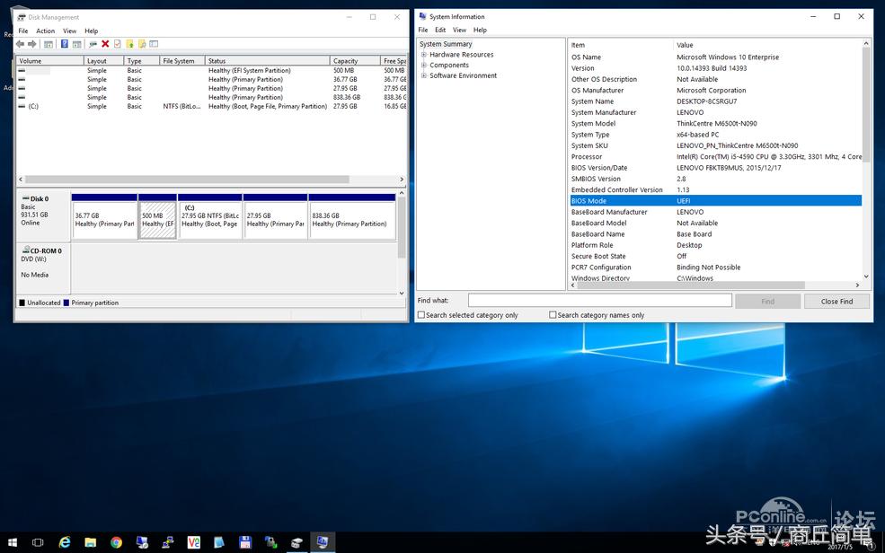This screenshot has width=885, height=553.
Task: Open Disk Management help via toolbar icon
Action: point(63,42)
